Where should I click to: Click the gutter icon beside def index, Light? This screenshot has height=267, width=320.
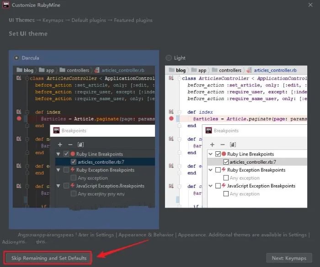[x=171, y=112]
